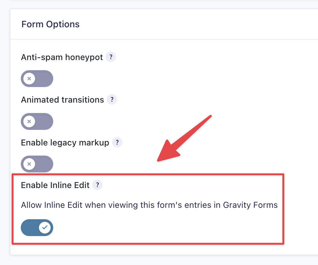Disable the Enable Inline Edit toggle
The height and width of the screenshot is (265, 318).
(37, 228)
